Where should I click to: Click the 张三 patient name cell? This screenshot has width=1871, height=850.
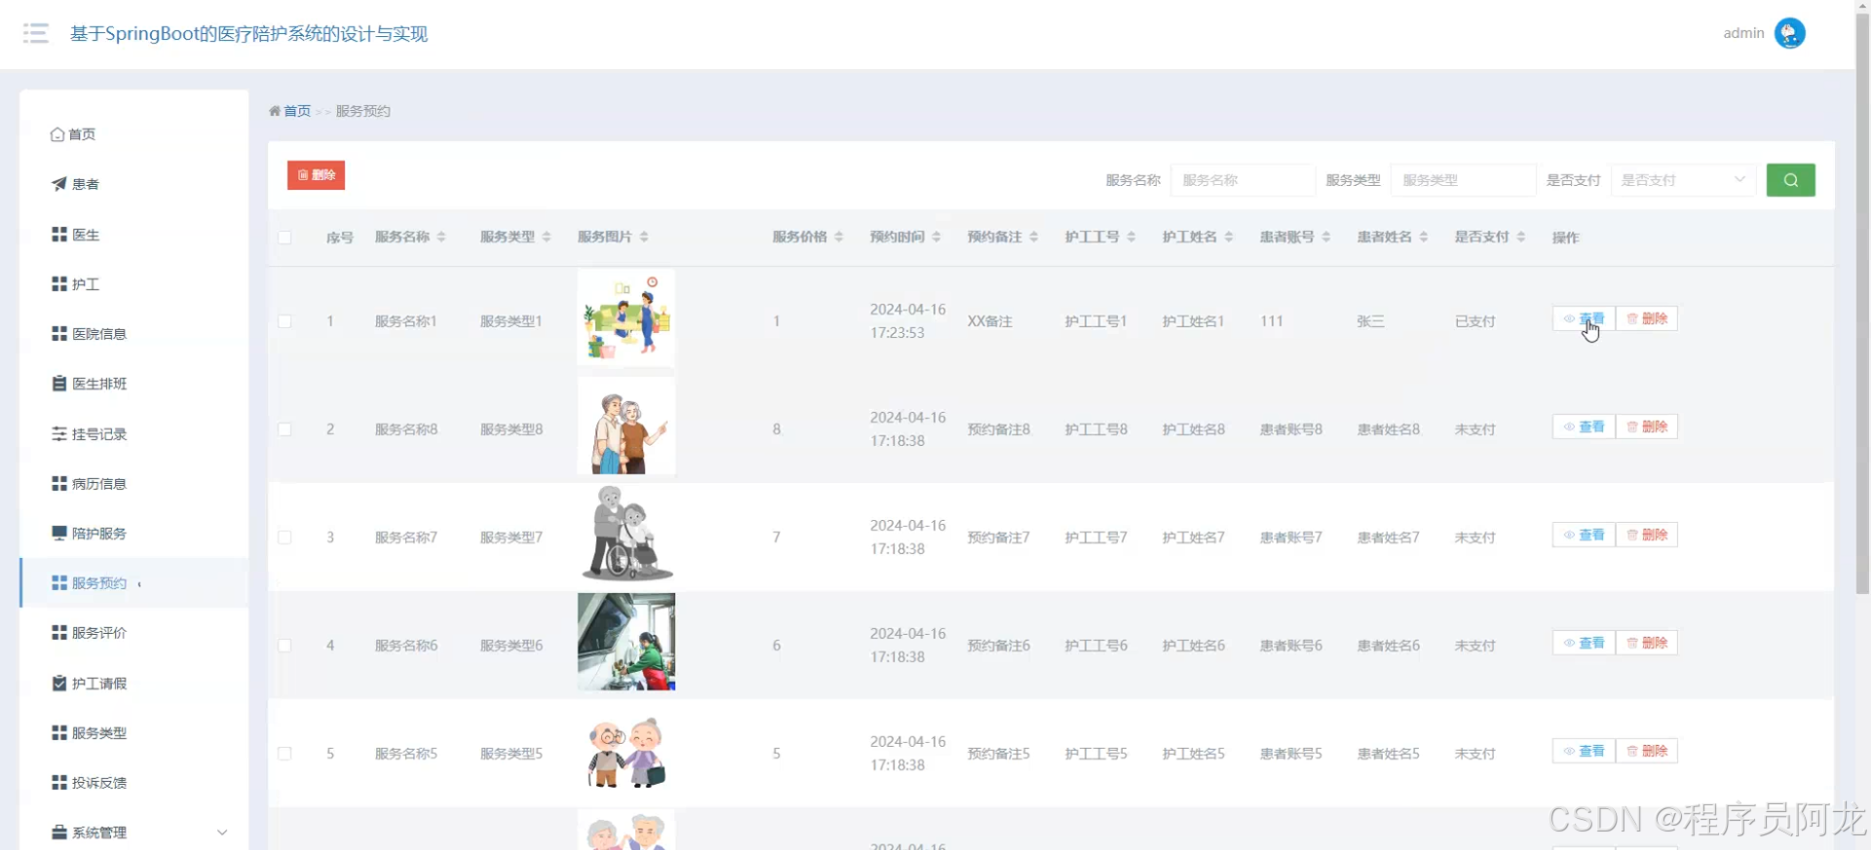tap(1370, 321)
